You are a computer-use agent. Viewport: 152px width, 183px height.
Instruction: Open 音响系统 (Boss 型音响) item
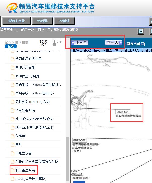click(35, 93)
